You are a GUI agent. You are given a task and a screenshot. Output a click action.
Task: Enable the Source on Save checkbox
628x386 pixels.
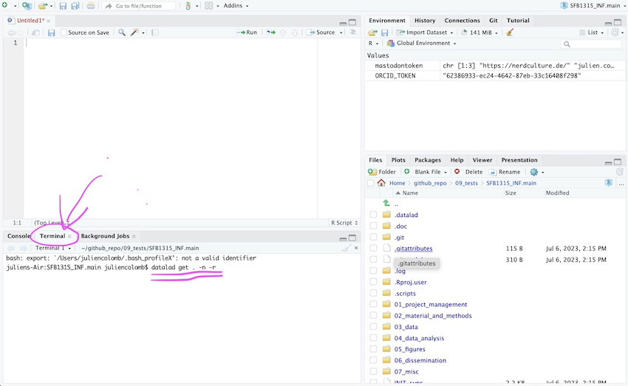pyautogui.click(x=64, y=32)
